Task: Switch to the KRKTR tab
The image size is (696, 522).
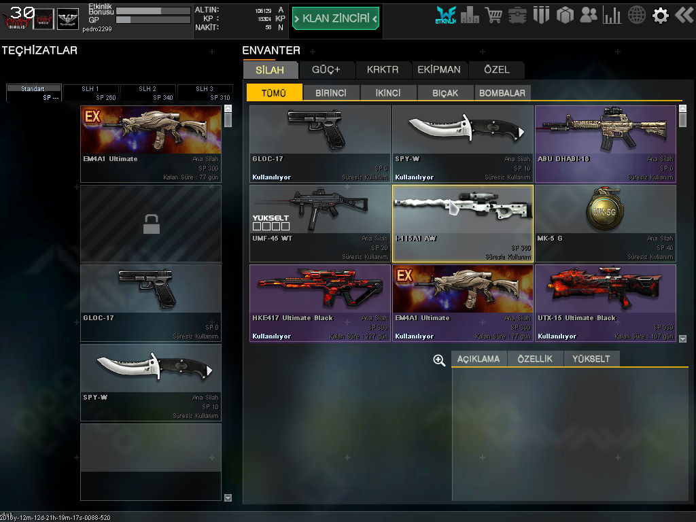Action: pos(383,70)
